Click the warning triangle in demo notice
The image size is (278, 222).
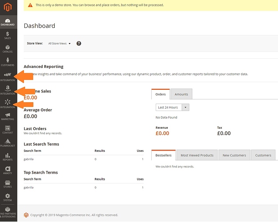pyautogui.click(x=30, y=5)
